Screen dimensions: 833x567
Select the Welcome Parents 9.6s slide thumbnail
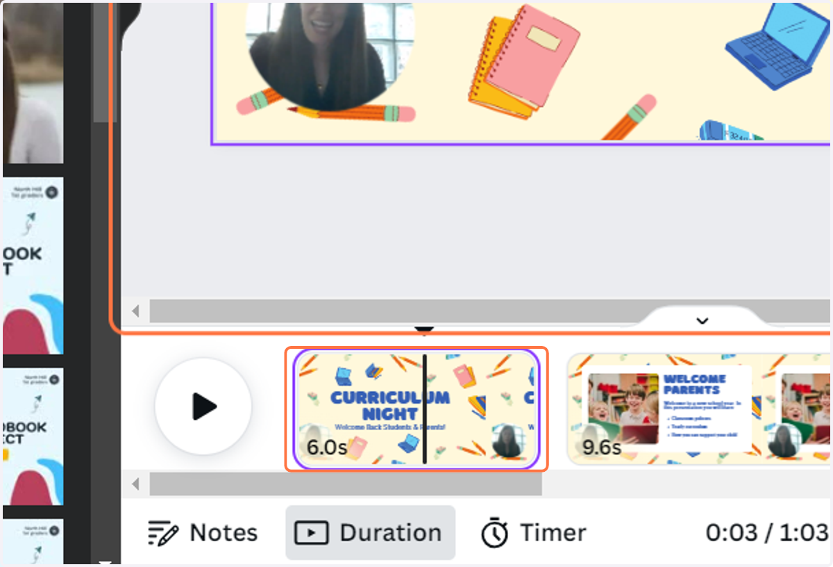point(699,409)
